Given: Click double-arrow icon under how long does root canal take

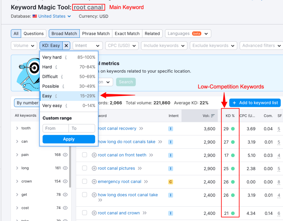Looking at the screenshot, I should (x=100, y=200).
